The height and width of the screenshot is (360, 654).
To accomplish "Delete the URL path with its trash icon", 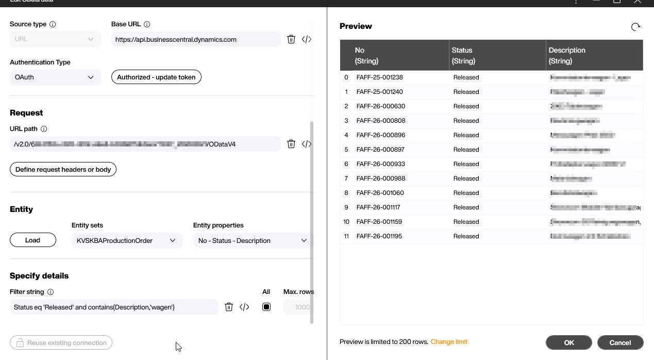I will (291, 144).
